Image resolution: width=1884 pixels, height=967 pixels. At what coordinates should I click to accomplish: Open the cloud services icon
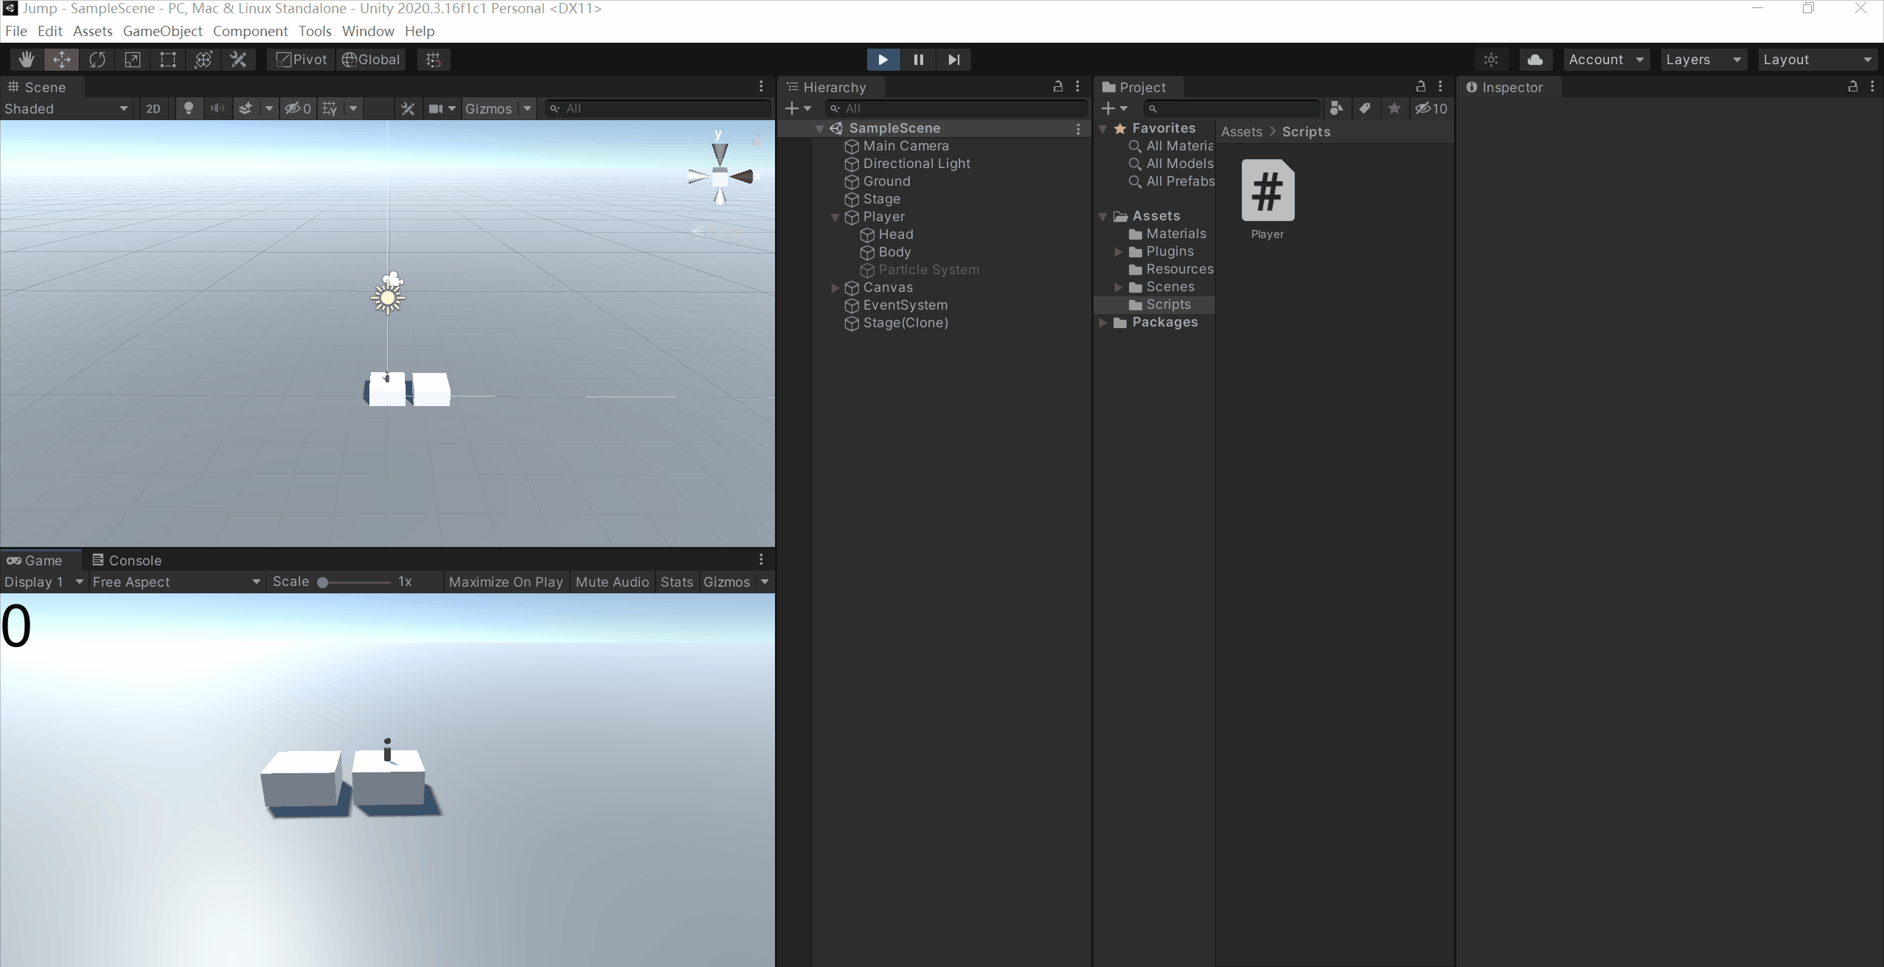click(x=1535, y=60)
